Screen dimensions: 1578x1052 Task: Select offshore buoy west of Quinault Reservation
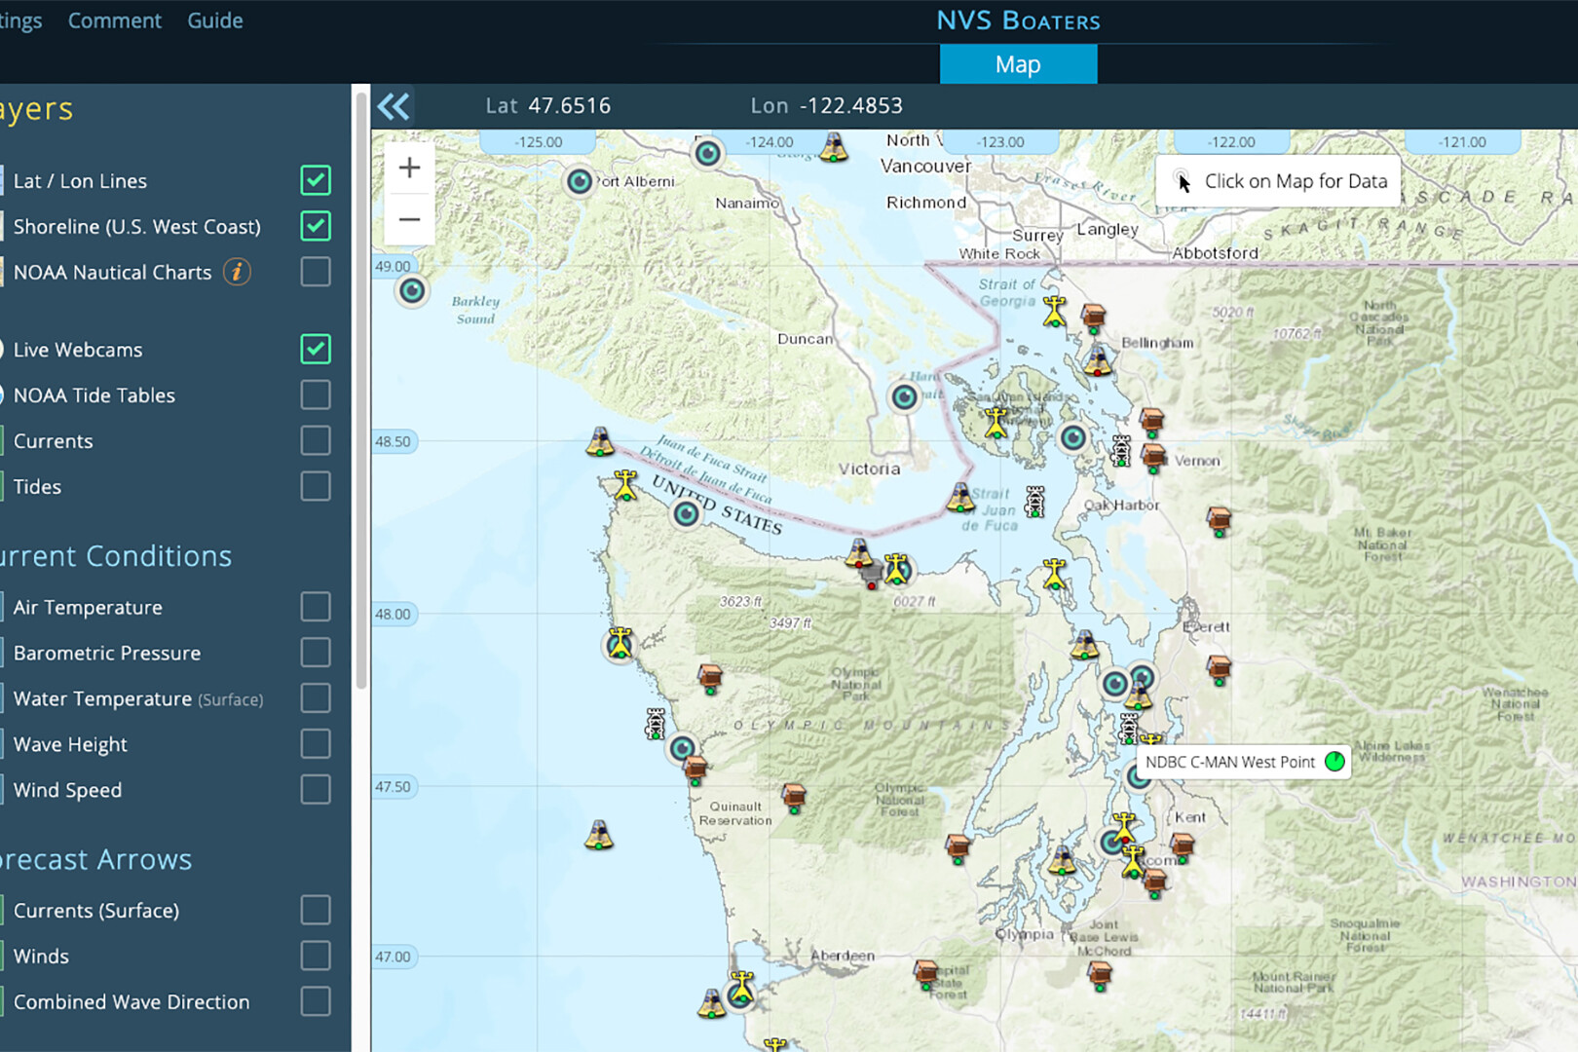pyautogui.click(x=599, y=835)
